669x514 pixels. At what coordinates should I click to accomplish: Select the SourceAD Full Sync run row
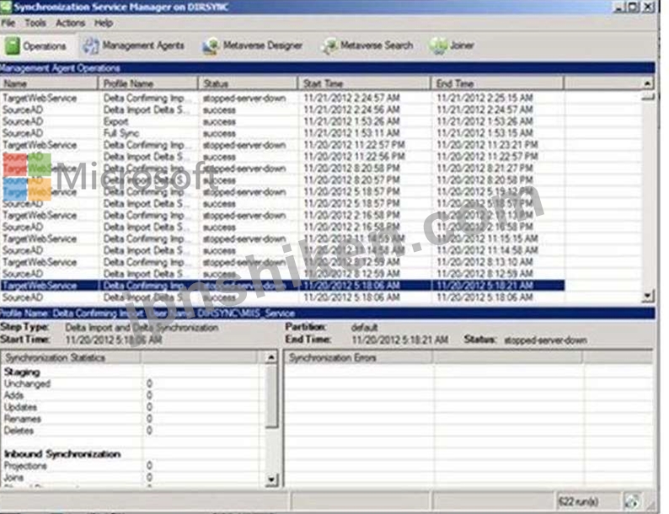pyautogui.click(x=282, y=133)
